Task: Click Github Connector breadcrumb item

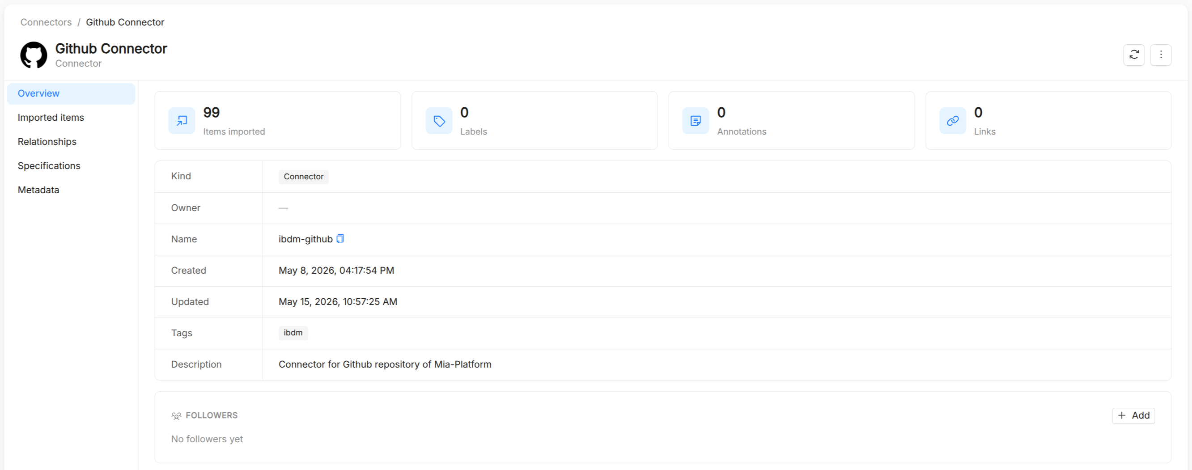Action: tap(125, 22)
